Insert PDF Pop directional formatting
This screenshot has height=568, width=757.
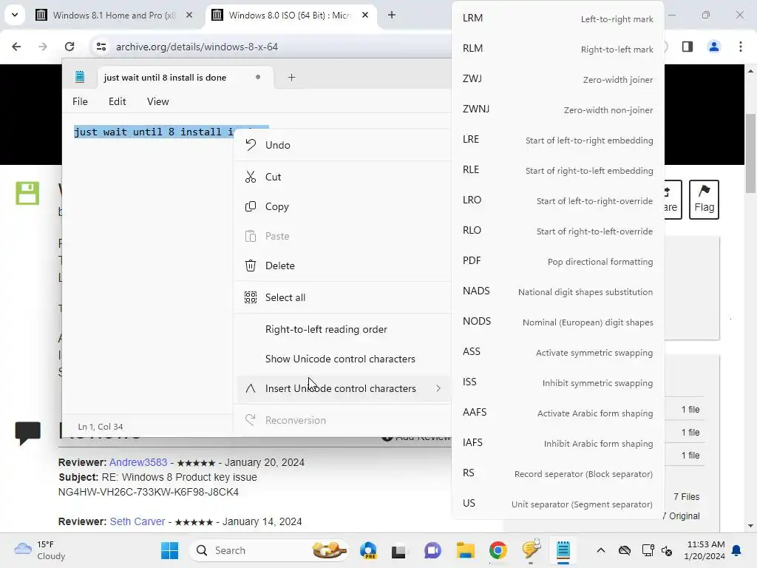[557, 261]
